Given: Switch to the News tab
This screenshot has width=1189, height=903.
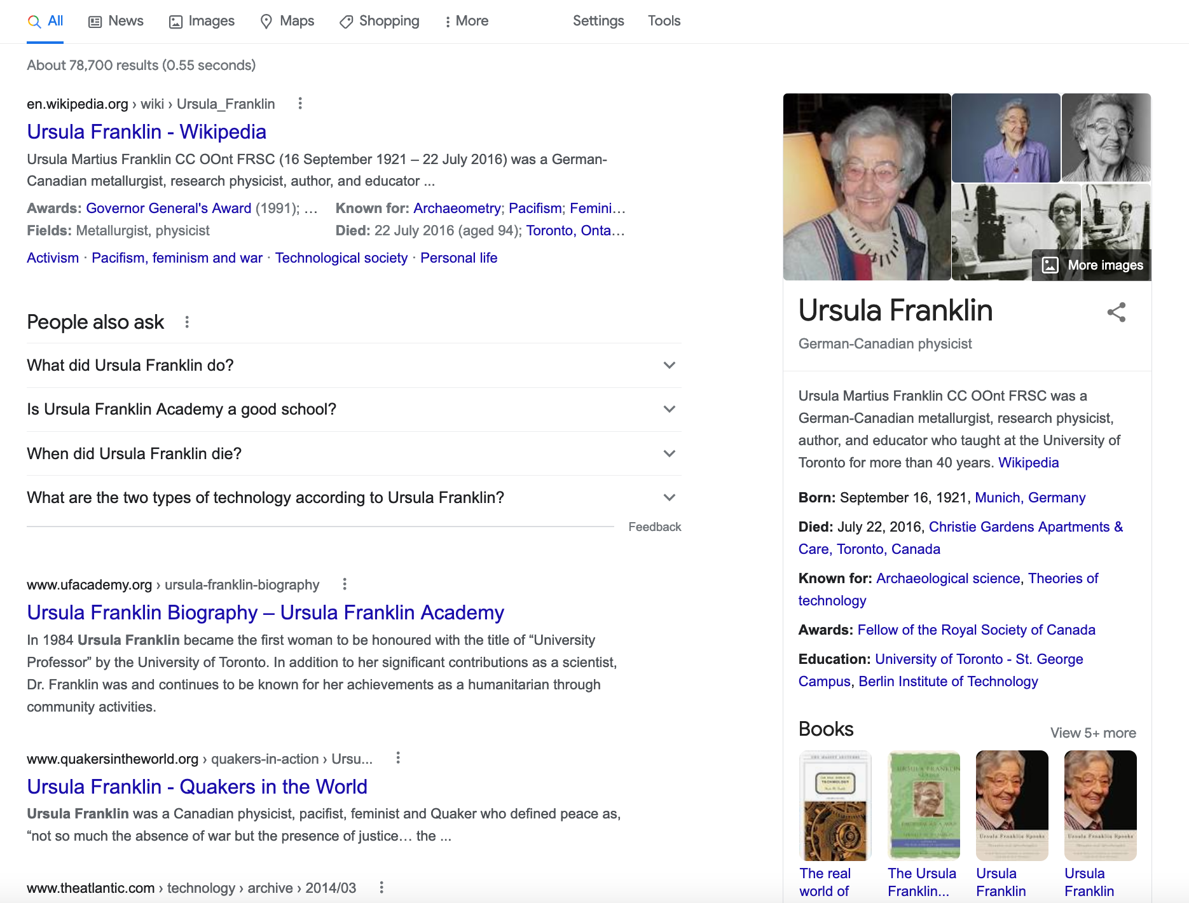Looking at the screenshot, I should click(x=116, y=21).
